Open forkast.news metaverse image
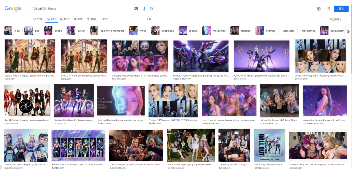Viewport: 352px width, 169px height. (x=121, y=101)
